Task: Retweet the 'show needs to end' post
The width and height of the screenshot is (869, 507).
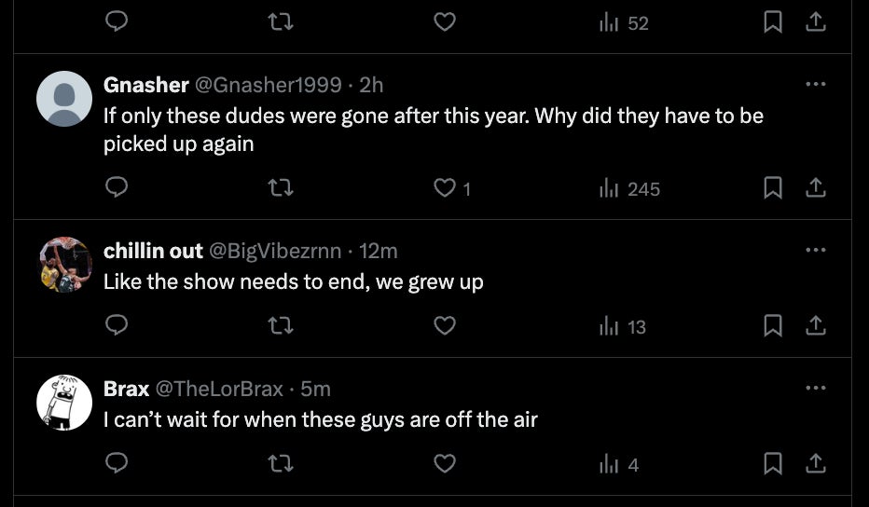Action: (x=281, y=326)
